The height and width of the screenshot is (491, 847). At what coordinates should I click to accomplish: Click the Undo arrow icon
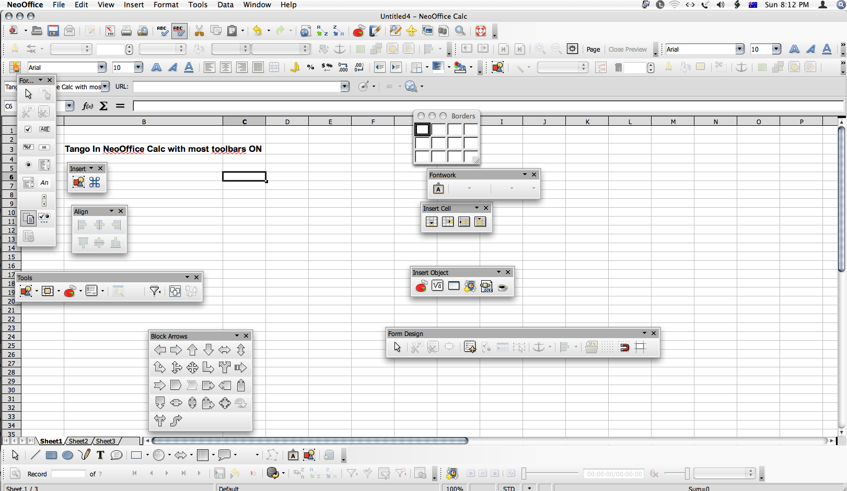point(257,31)
